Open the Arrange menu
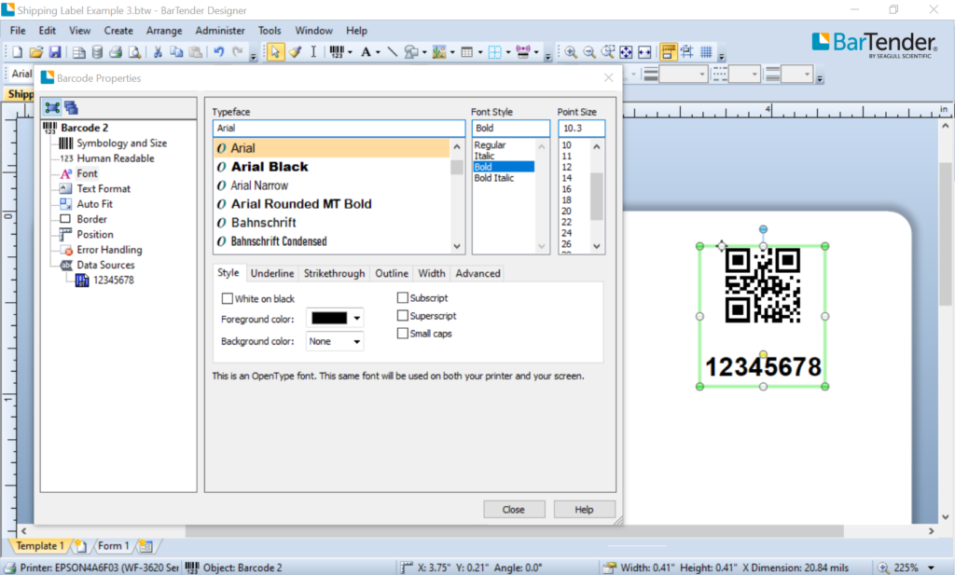Viewport: 955px width, 575px height. pos(164,30)
